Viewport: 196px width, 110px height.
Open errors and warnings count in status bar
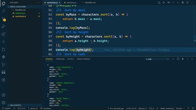point(21,108)
